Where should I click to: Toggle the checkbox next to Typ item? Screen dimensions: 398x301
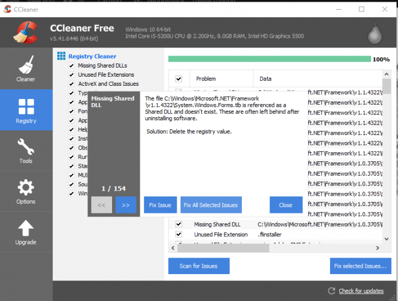(x=71, y=93)
